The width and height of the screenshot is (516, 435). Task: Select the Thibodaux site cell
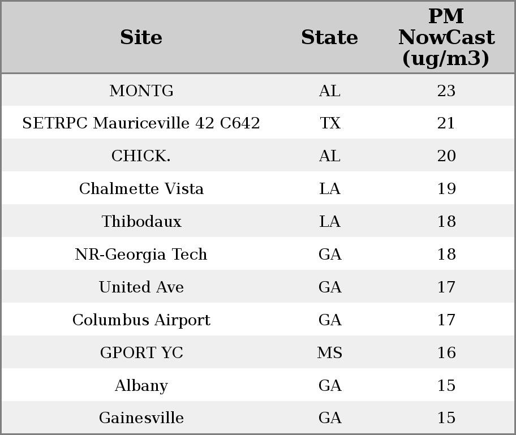(141, 222)
